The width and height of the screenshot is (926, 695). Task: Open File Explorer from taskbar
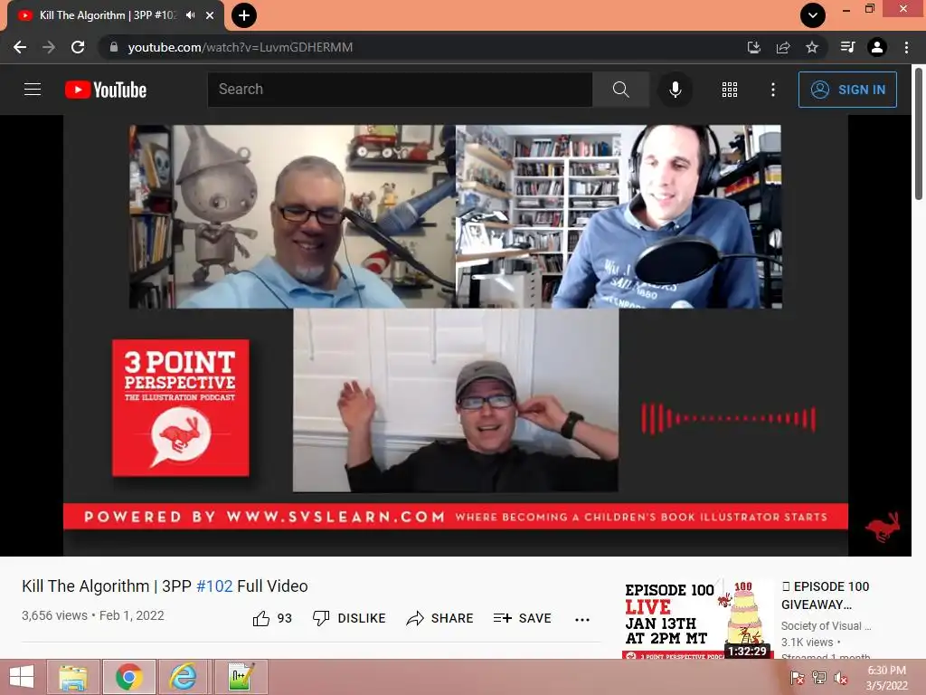click(73, 677)
